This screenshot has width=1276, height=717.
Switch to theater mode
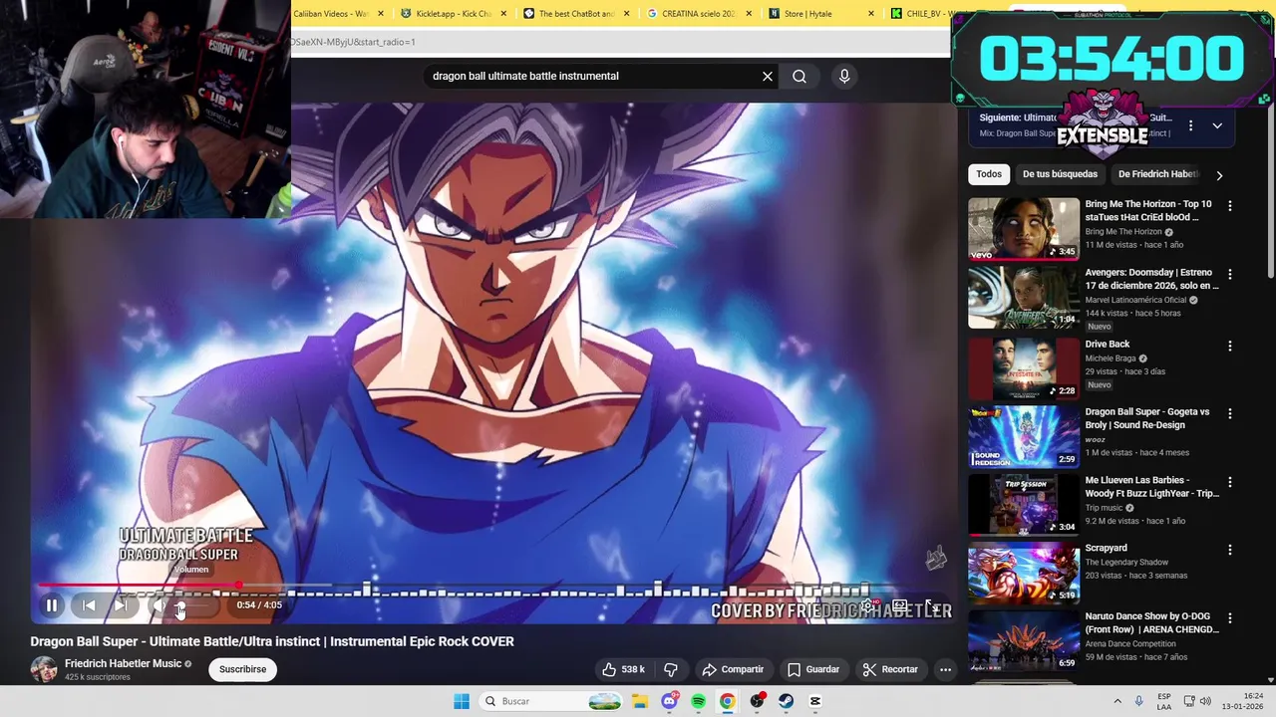900,605
